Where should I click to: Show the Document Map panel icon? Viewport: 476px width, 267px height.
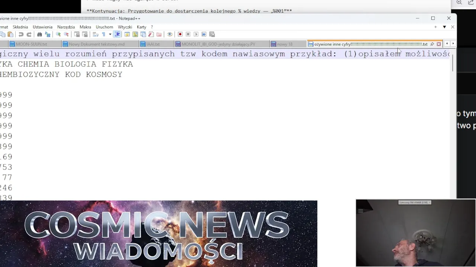click(135, 34)
